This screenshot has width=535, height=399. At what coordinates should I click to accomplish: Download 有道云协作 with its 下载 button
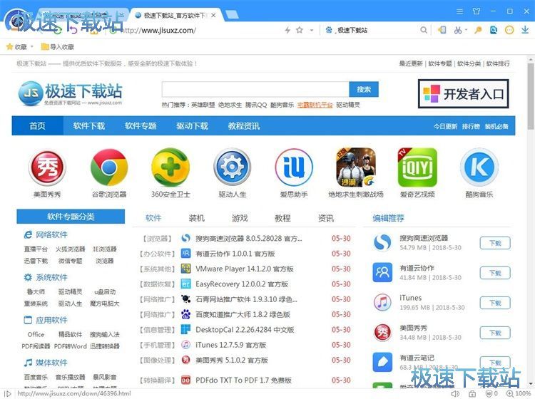click(495, 273)
